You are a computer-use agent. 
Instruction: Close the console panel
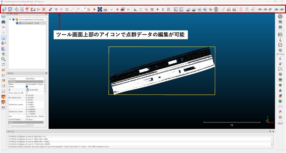273,131
